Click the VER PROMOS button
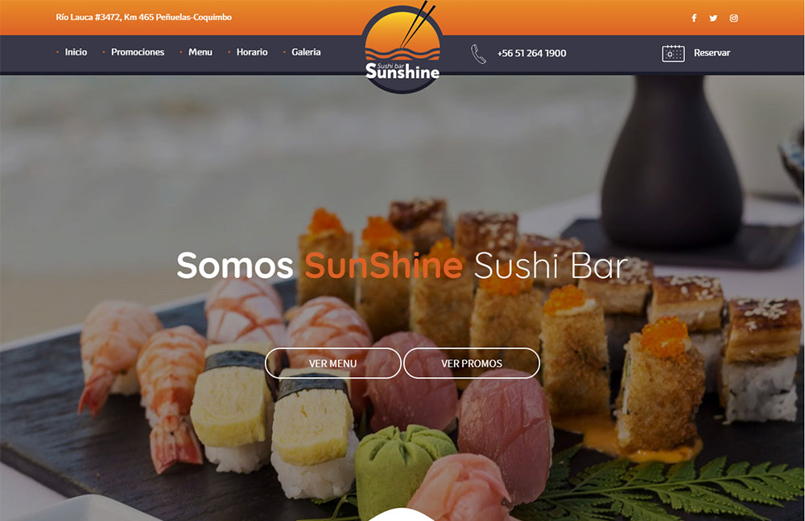The height and width of the screenshot is (521, 805). point(471,363)
